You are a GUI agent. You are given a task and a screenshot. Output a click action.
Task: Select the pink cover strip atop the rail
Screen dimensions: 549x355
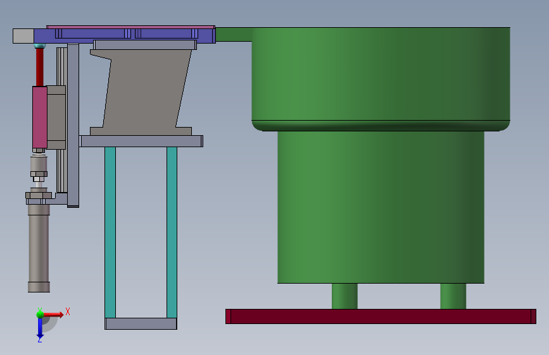[130, 27]
